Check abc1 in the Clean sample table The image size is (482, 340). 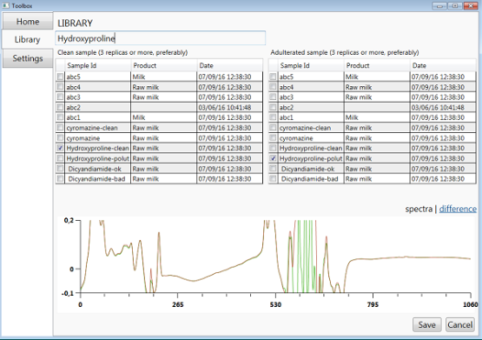(60, 117)
